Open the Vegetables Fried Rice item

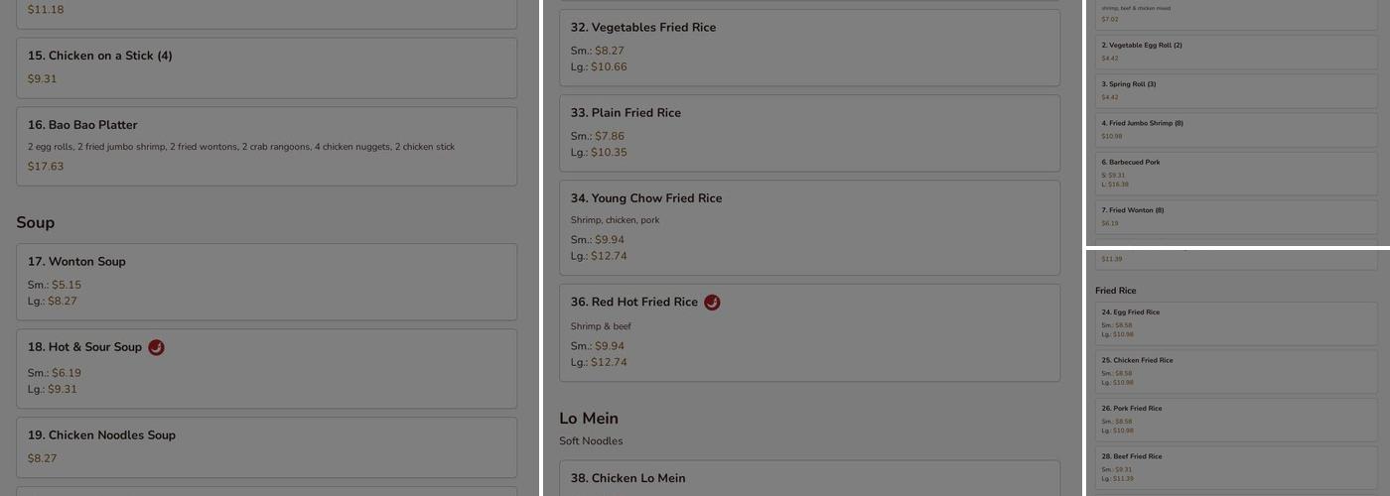coord(809,48)
